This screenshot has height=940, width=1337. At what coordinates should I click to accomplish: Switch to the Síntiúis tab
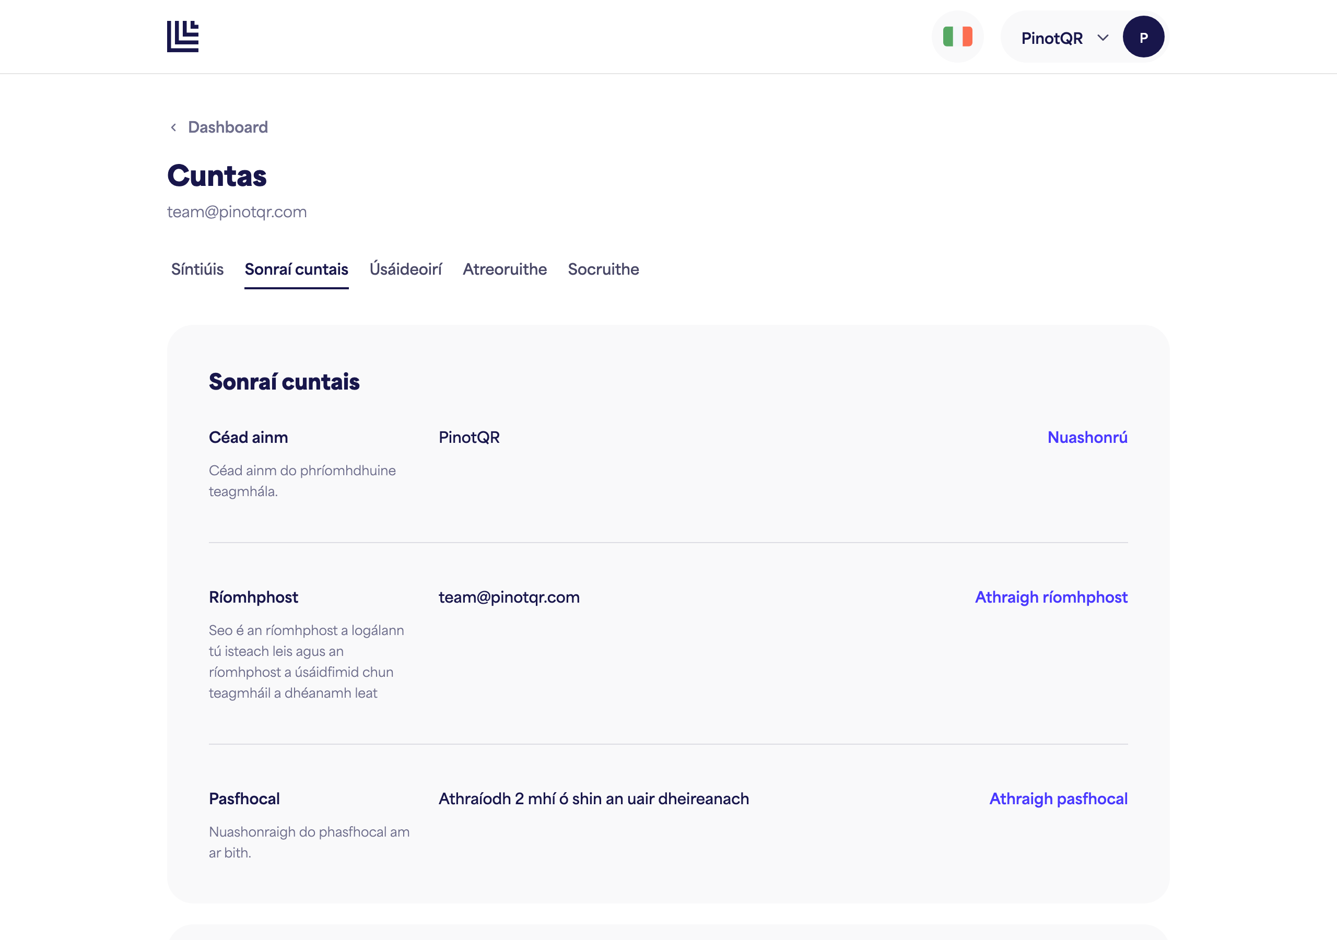(197, 269)
